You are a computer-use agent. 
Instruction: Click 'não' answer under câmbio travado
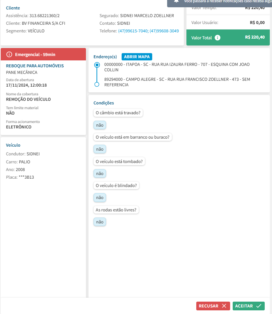(100, 125)
